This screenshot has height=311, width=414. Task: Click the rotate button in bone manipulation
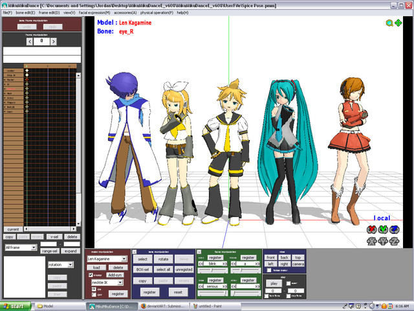point(163,259)
